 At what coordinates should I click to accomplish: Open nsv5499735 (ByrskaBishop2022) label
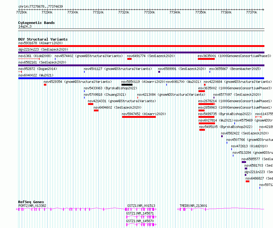(225, 114)
